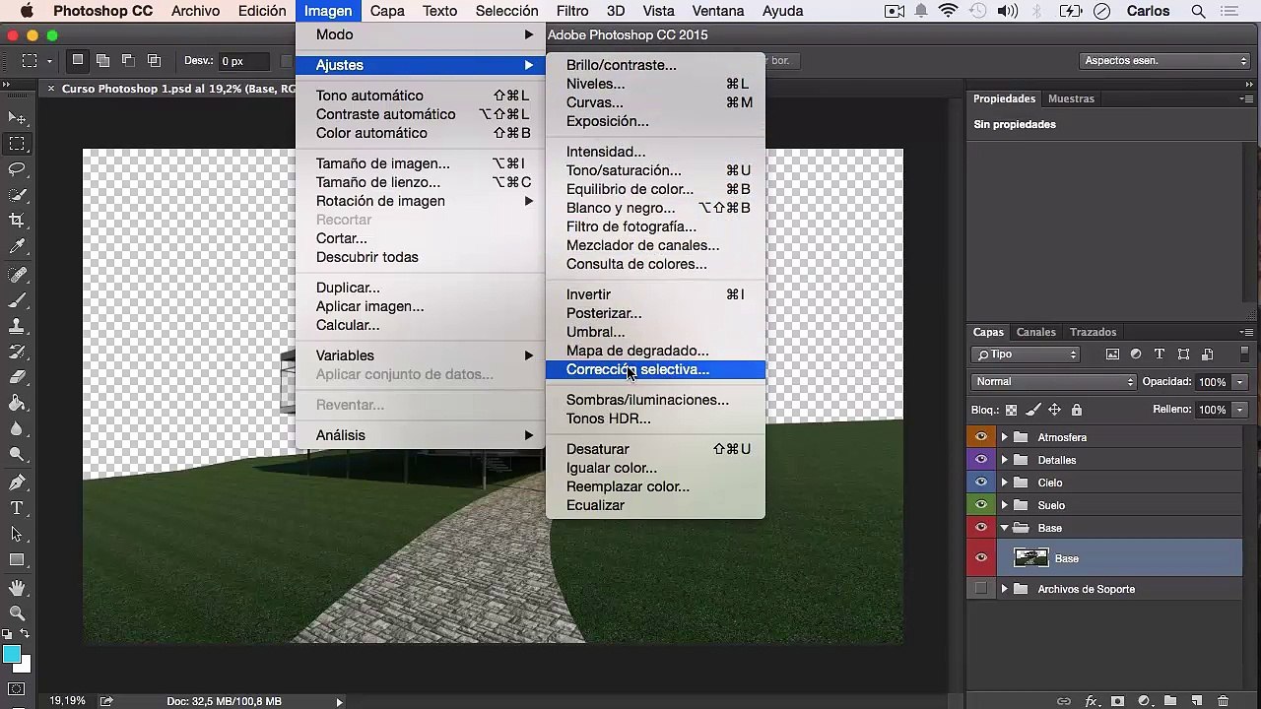Toggle the type layer filter icon

[x=1160, y=354]
